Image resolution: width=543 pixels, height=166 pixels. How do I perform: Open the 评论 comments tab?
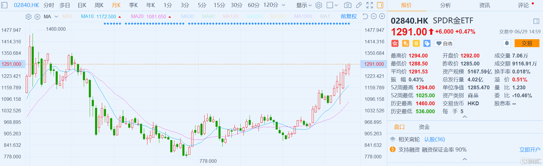click(x=523, y=5)
